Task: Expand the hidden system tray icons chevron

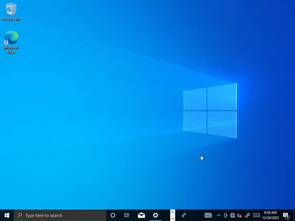Action: coord(218,215)
